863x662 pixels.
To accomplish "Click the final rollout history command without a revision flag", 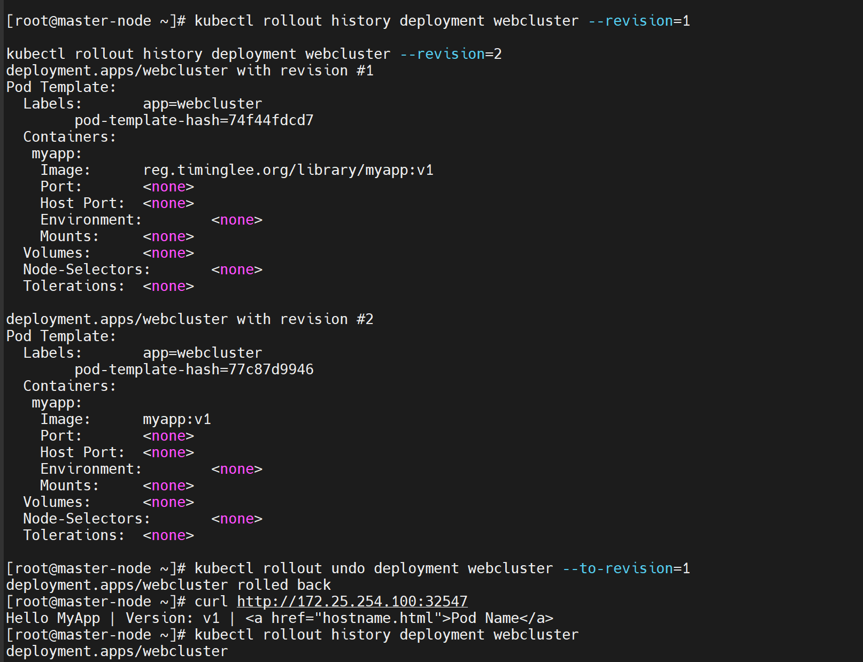I will (x=387, y=635).
